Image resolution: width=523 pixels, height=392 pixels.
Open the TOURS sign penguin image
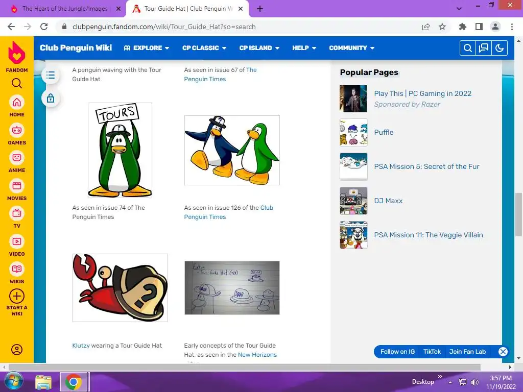pos(120,151)
